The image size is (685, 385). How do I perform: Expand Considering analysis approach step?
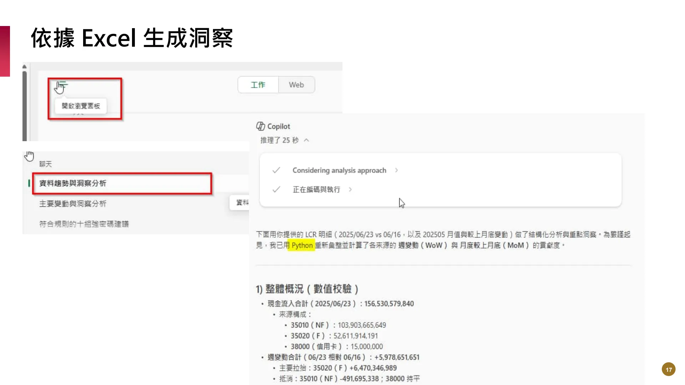(396, 170)
